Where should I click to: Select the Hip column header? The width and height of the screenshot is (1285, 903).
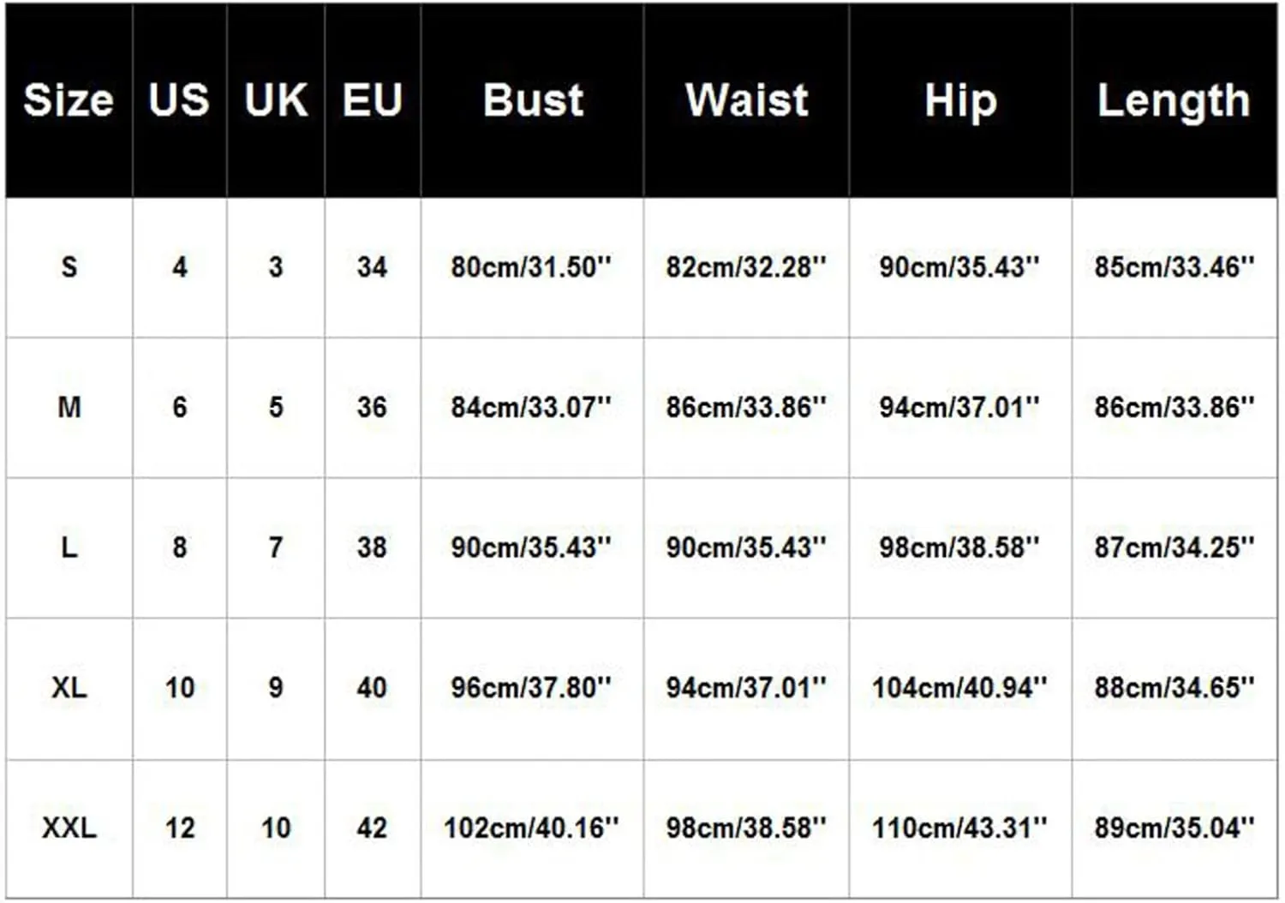961,102
